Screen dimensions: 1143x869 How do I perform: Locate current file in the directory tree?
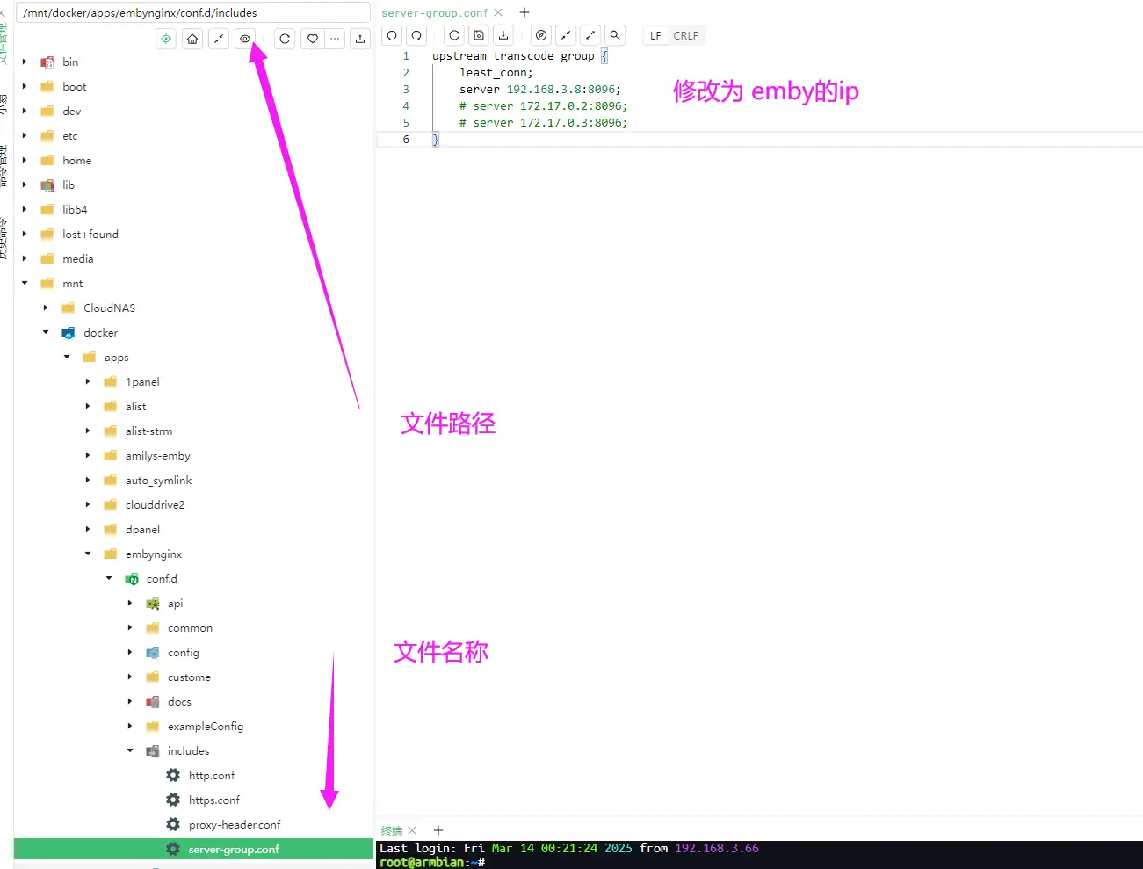(x=165, y=38)
